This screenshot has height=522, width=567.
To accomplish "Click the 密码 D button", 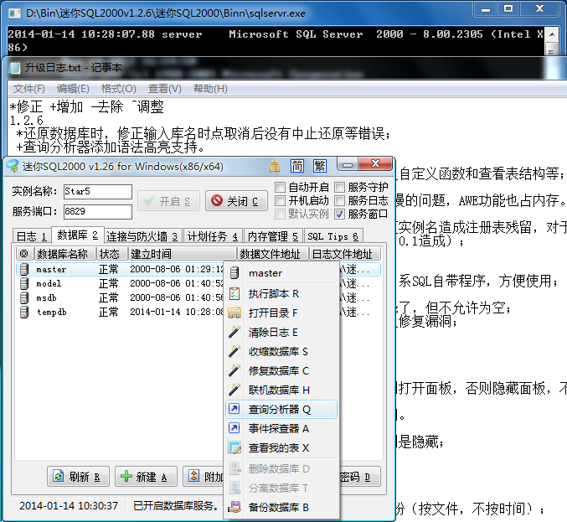I will pyautogui.click(x=360, y=477).
